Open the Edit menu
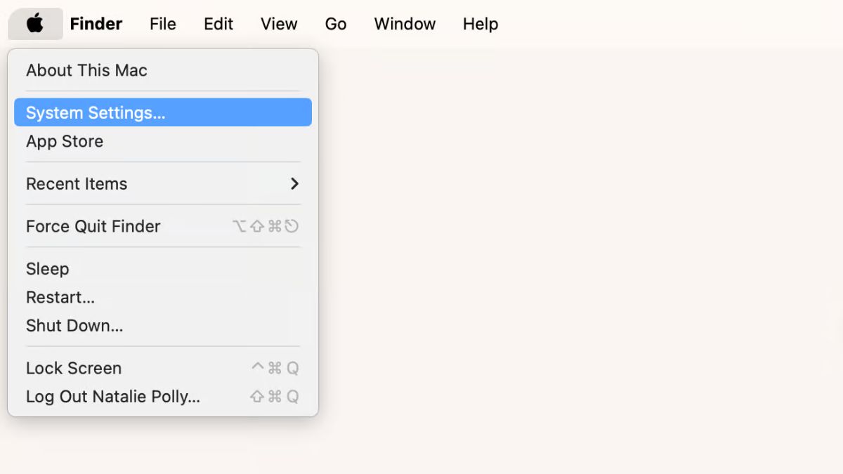The height and width of the screenshot is (474, 843). pyautogui.click(x=218, y=24)
